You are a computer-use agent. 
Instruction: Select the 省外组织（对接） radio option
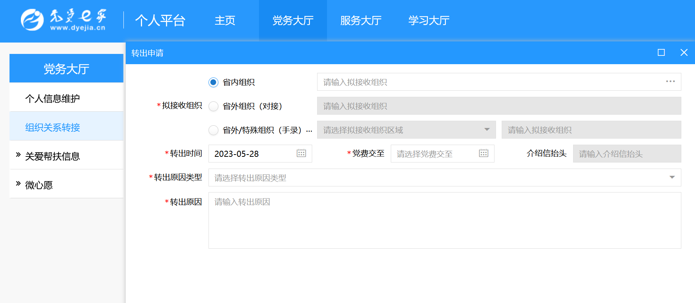pos(213,106)
